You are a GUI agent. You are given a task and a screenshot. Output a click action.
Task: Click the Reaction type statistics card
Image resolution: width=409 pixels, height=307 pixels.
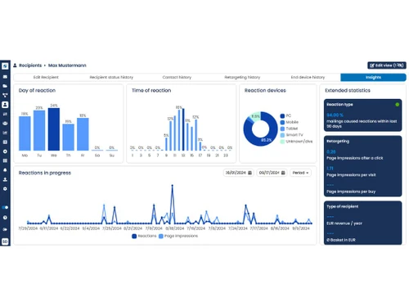pyautogui.click(x=362, y=115)
